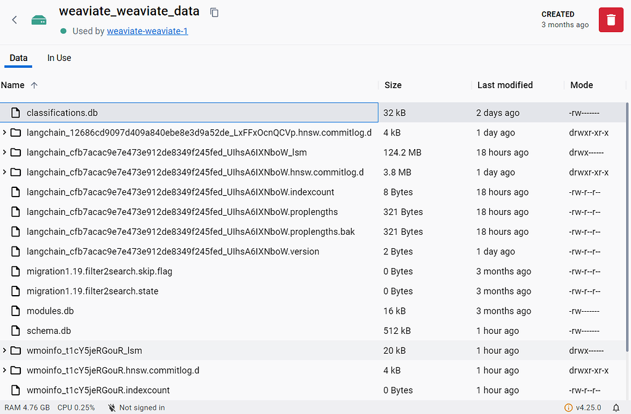Copy the volume name weaviate_weaviate_data
Screen dimensions: 631x414
[214, 12]
